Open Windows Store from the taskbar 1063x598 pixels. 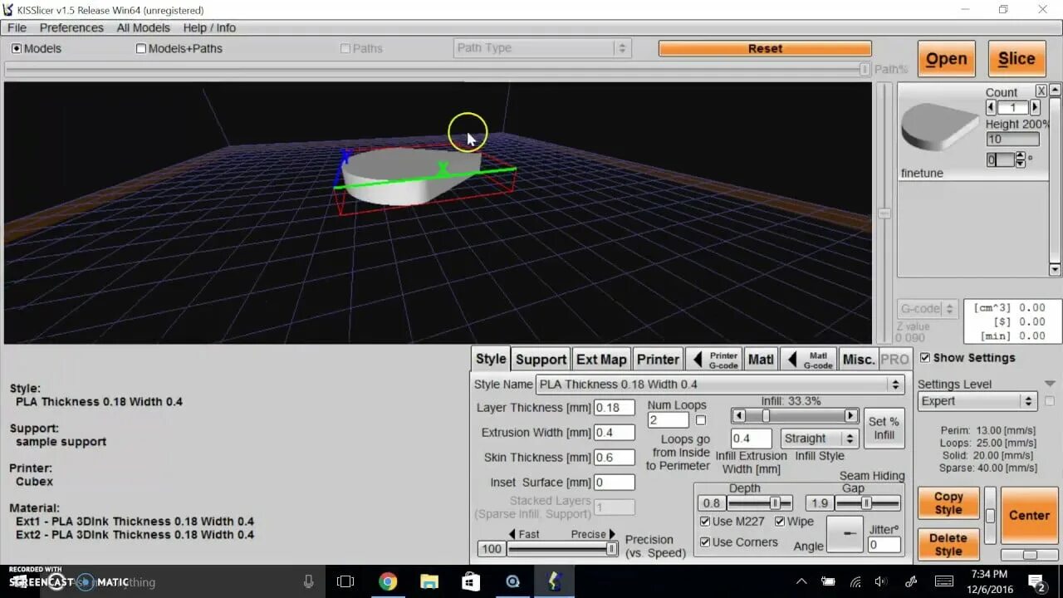[x=469, y=581]
